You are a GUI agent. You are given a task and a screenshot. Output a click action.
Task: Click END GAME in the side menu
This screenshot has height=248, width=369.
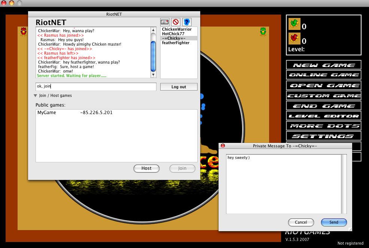point(324,106)
